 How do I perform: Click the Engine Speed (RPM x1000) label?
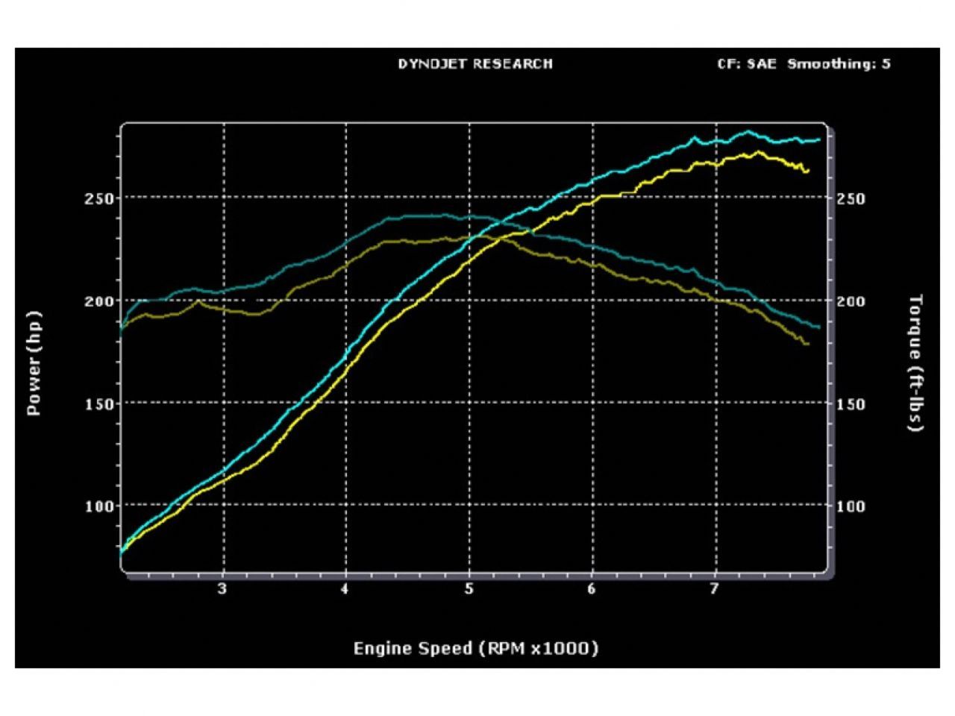pyautogui.click(x=476, y=648)
